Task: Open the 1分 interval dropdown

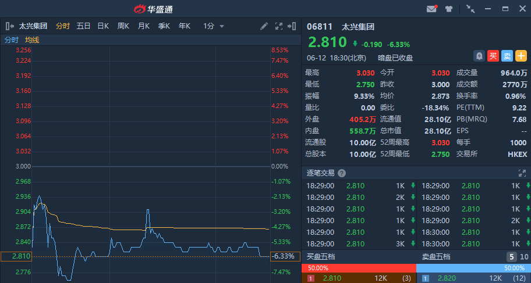Action: pos(214,26)
